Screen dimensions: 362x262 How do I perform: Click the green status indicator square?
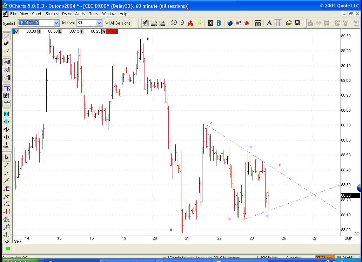(8, 248)
